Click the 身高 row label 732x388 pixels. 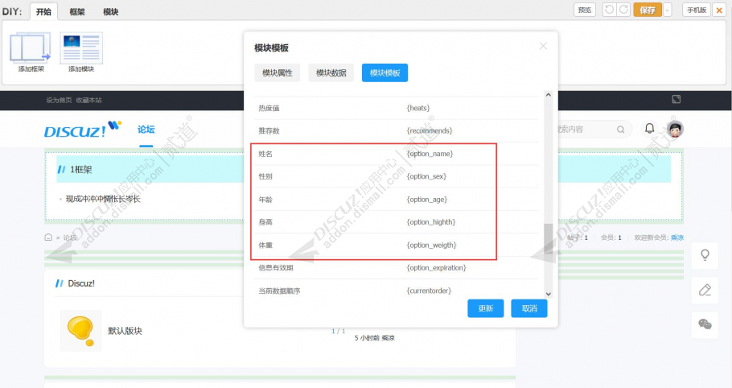(265, 222)
